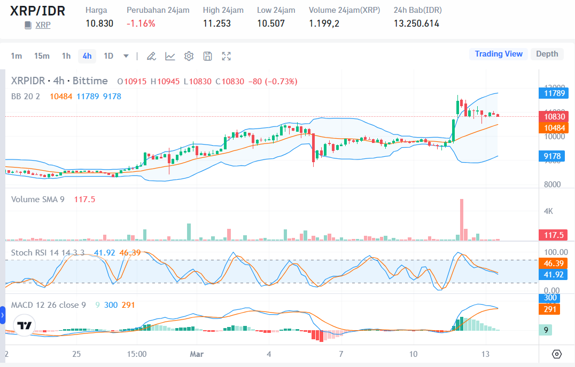This screenshot has width=575, height=367.
Task: Choose the 15m interval
Action: (x=42, y=56)
